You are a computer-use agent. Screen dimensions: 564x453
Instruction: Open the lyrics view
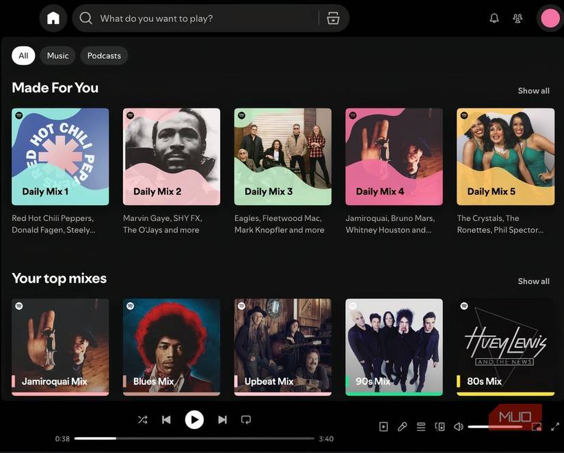pos(402,426)
